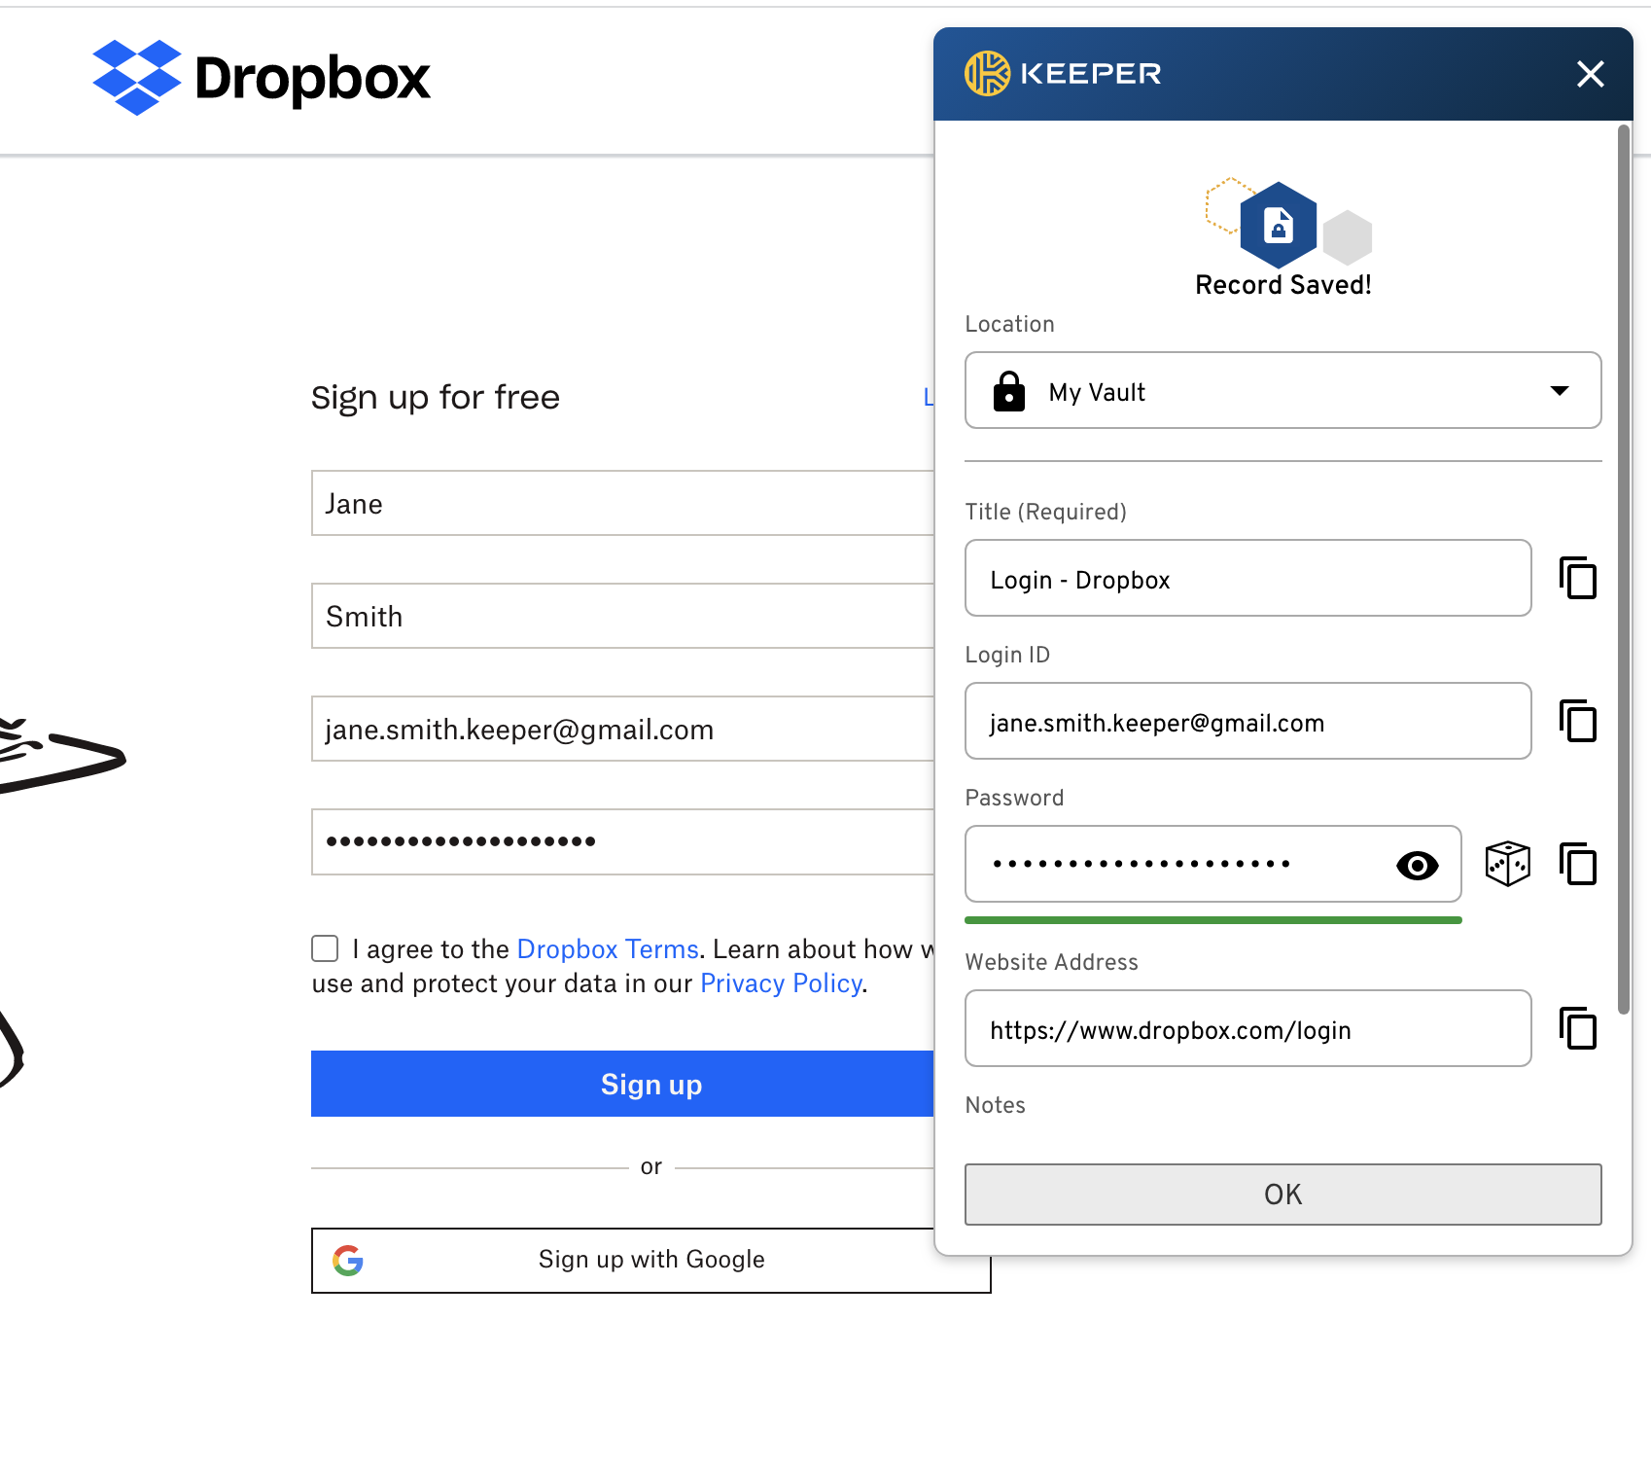This screenshot has height=1463, width=1651.
Task: Click the Keeper Password field
Action: (1212, 864)
